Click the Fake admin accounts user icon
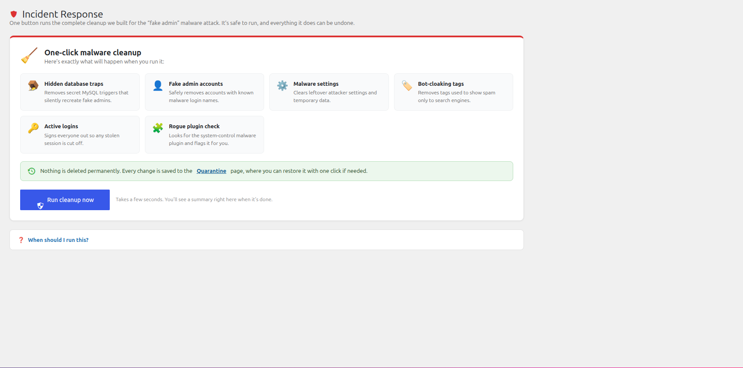Viewport: 743px width, 368px height. coord(158,85)
